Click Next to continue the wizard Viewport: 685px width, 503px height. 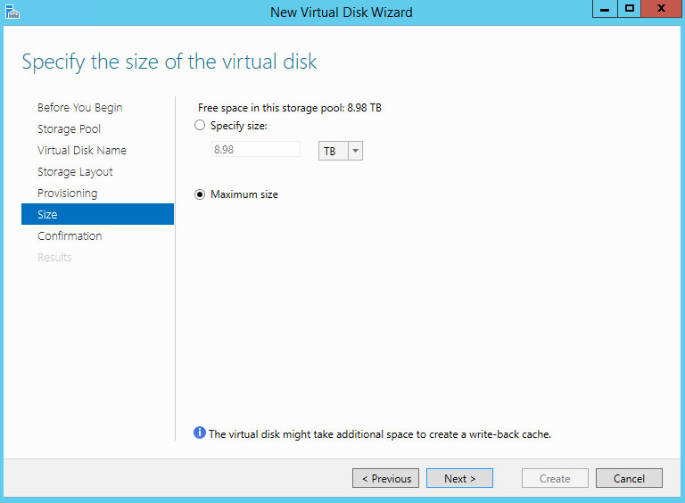click(459, 479)
